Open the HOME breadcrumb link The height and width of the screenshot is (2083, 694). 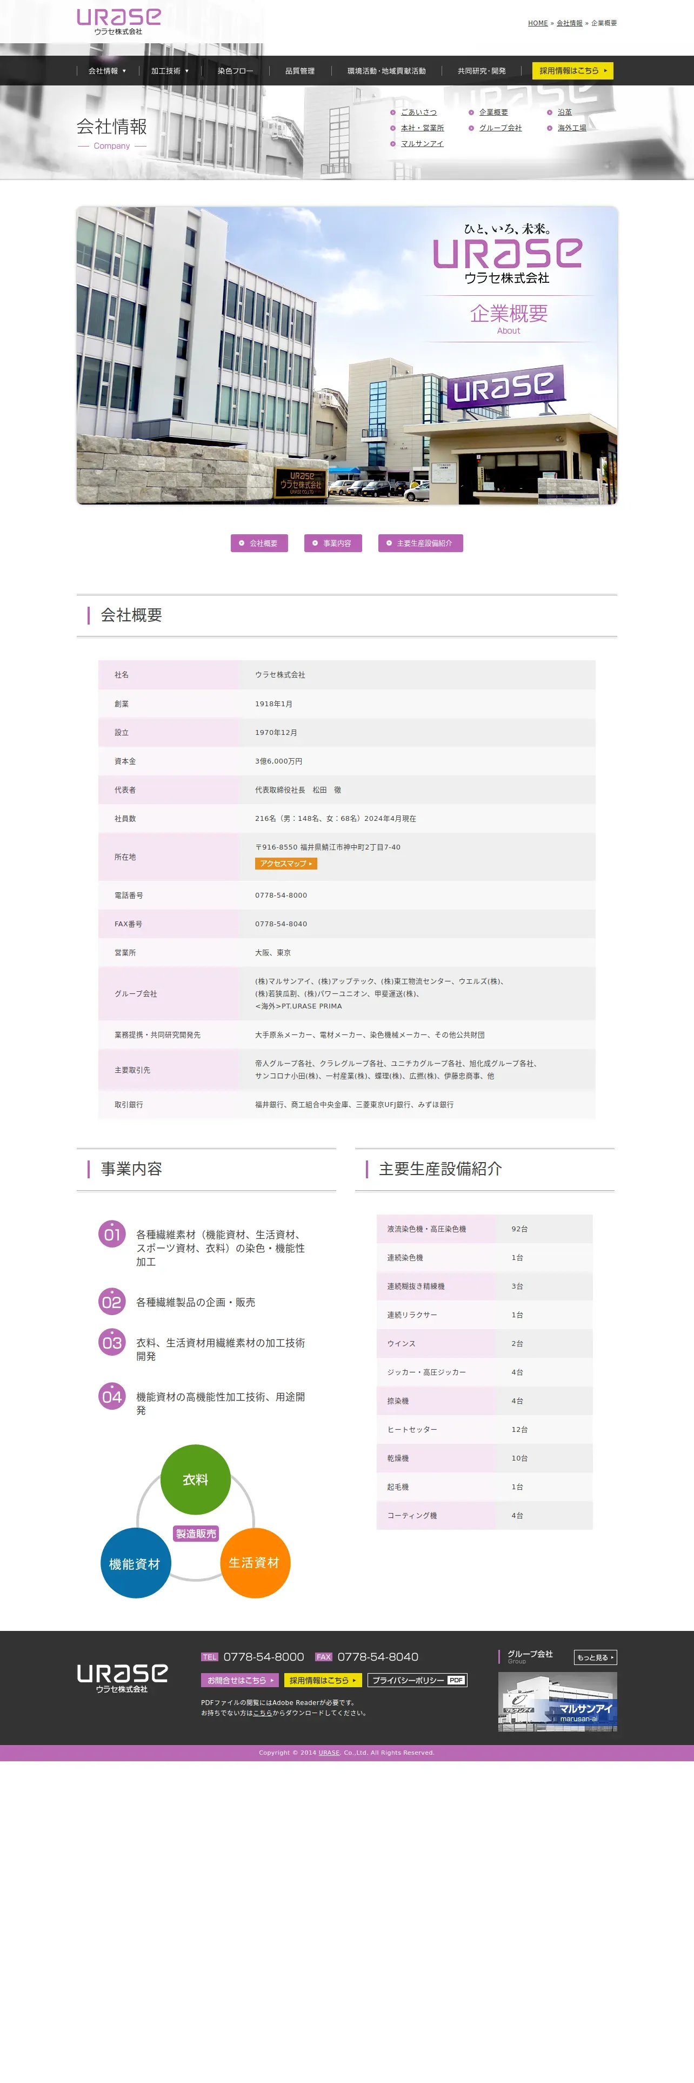[537, 23]
